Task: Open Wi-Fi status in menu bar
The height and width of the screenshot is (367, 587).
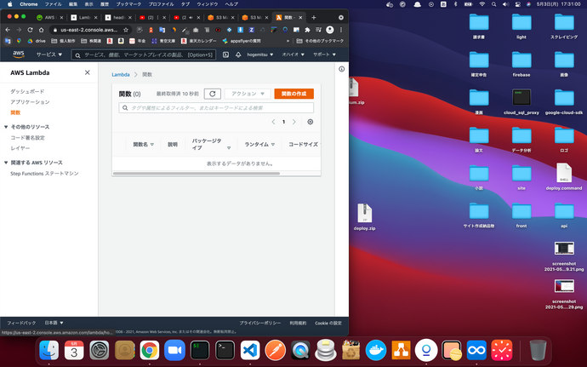Action: [482, 4]
